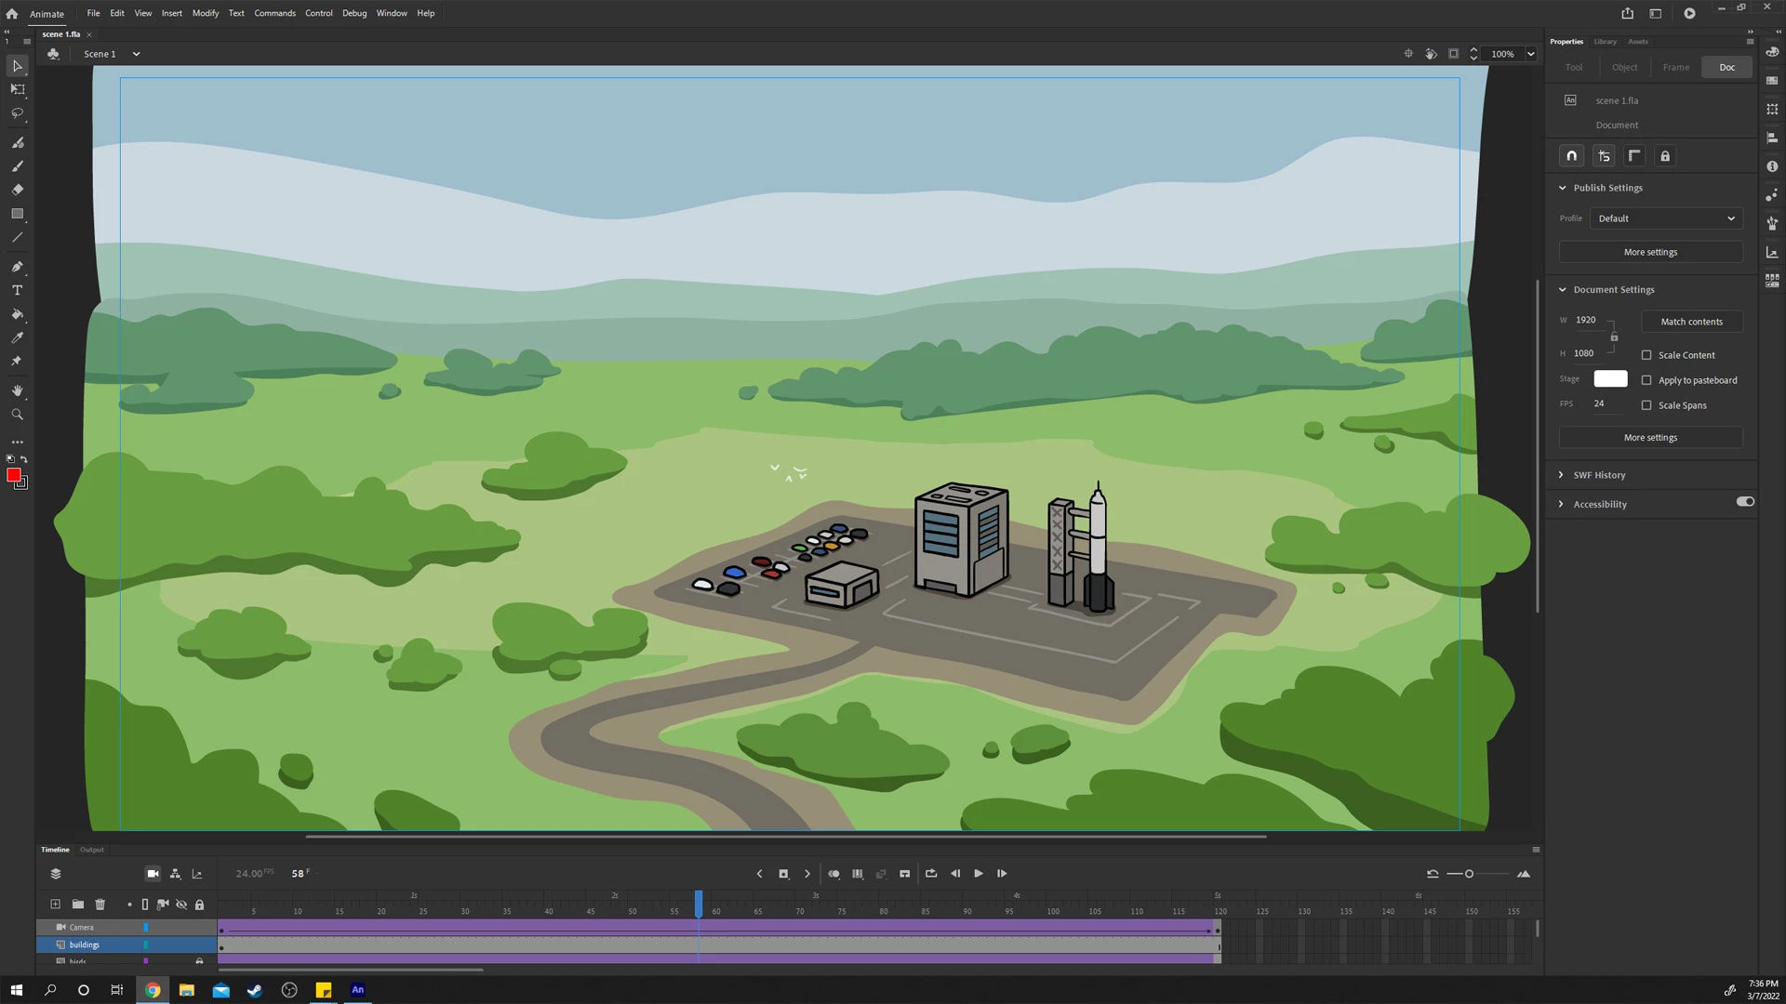Enable Apply to pasteboard checkbox

pos(1646,380)
